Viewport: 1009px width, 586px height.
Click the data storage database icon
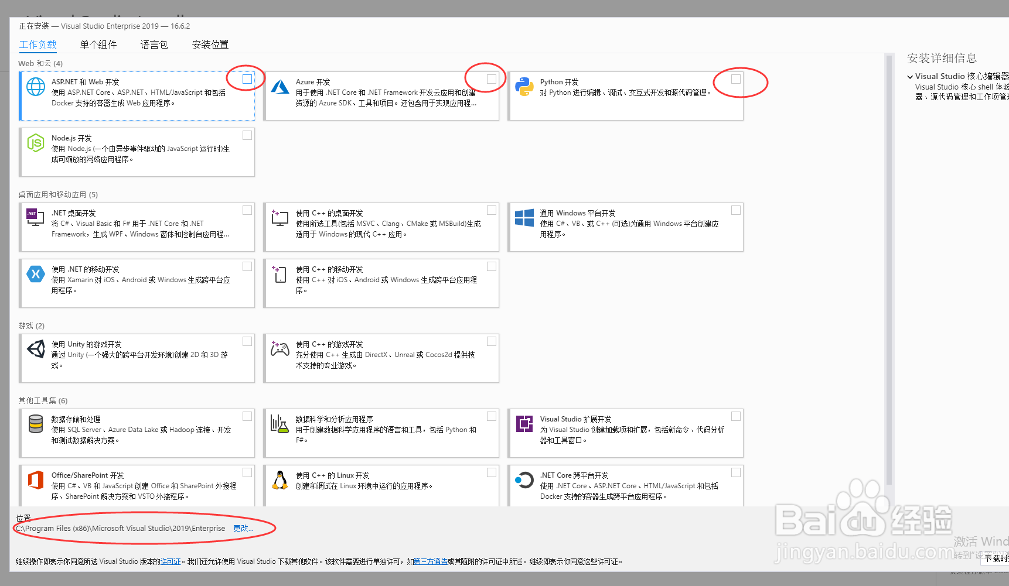pos(36,424)
